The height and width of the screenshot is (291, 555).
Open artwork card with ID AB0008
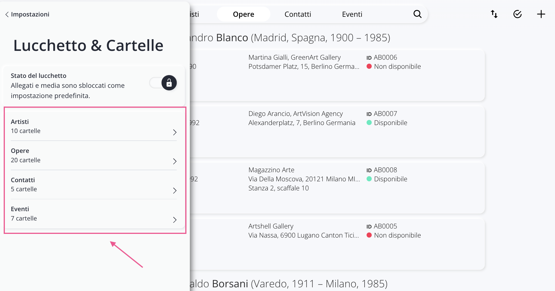(x=336, y=188)
